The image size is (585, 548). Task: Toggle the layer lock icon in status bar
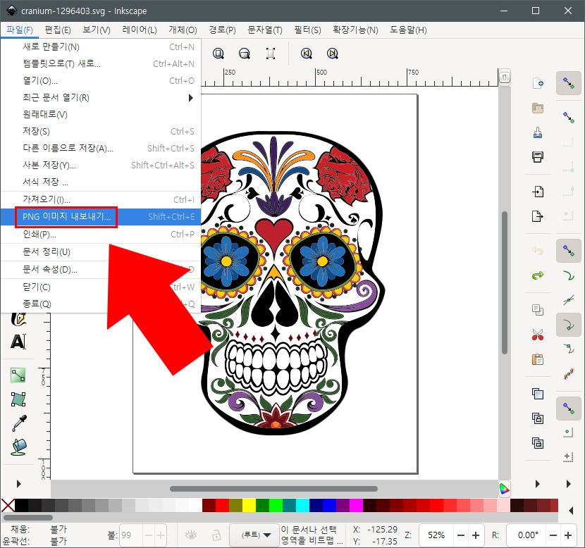216,535
